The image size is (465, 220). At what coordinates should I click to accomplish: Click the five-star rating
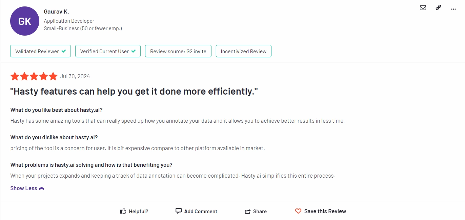tap(34, 76)
